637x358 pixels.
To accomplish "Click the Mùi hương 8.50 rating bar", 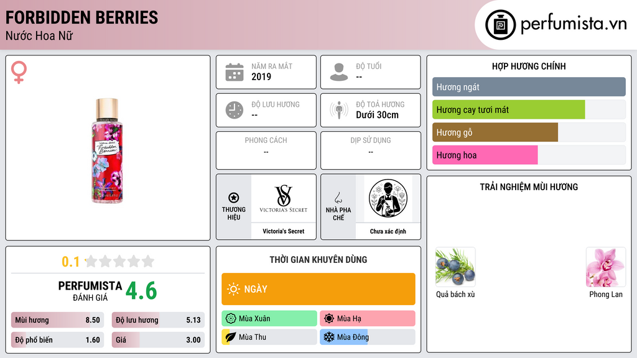I will [58, 320].
